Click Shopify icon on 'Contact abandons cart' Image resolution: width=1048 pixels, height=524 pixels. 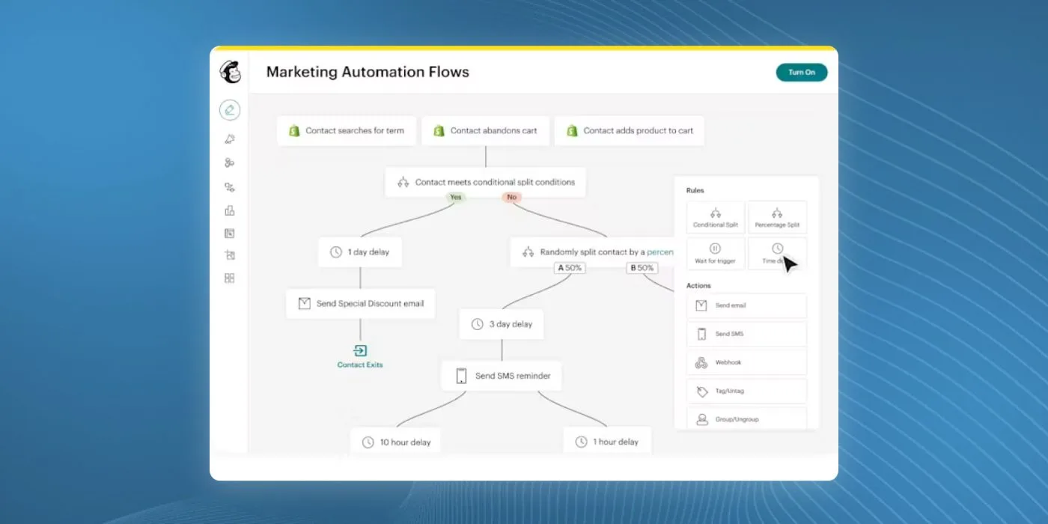439,130
